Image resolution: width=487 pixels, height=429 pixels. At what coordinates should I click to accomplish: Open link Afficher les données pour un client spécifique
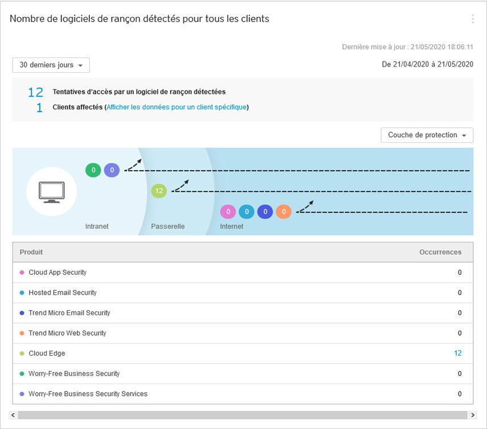(176, 107)
